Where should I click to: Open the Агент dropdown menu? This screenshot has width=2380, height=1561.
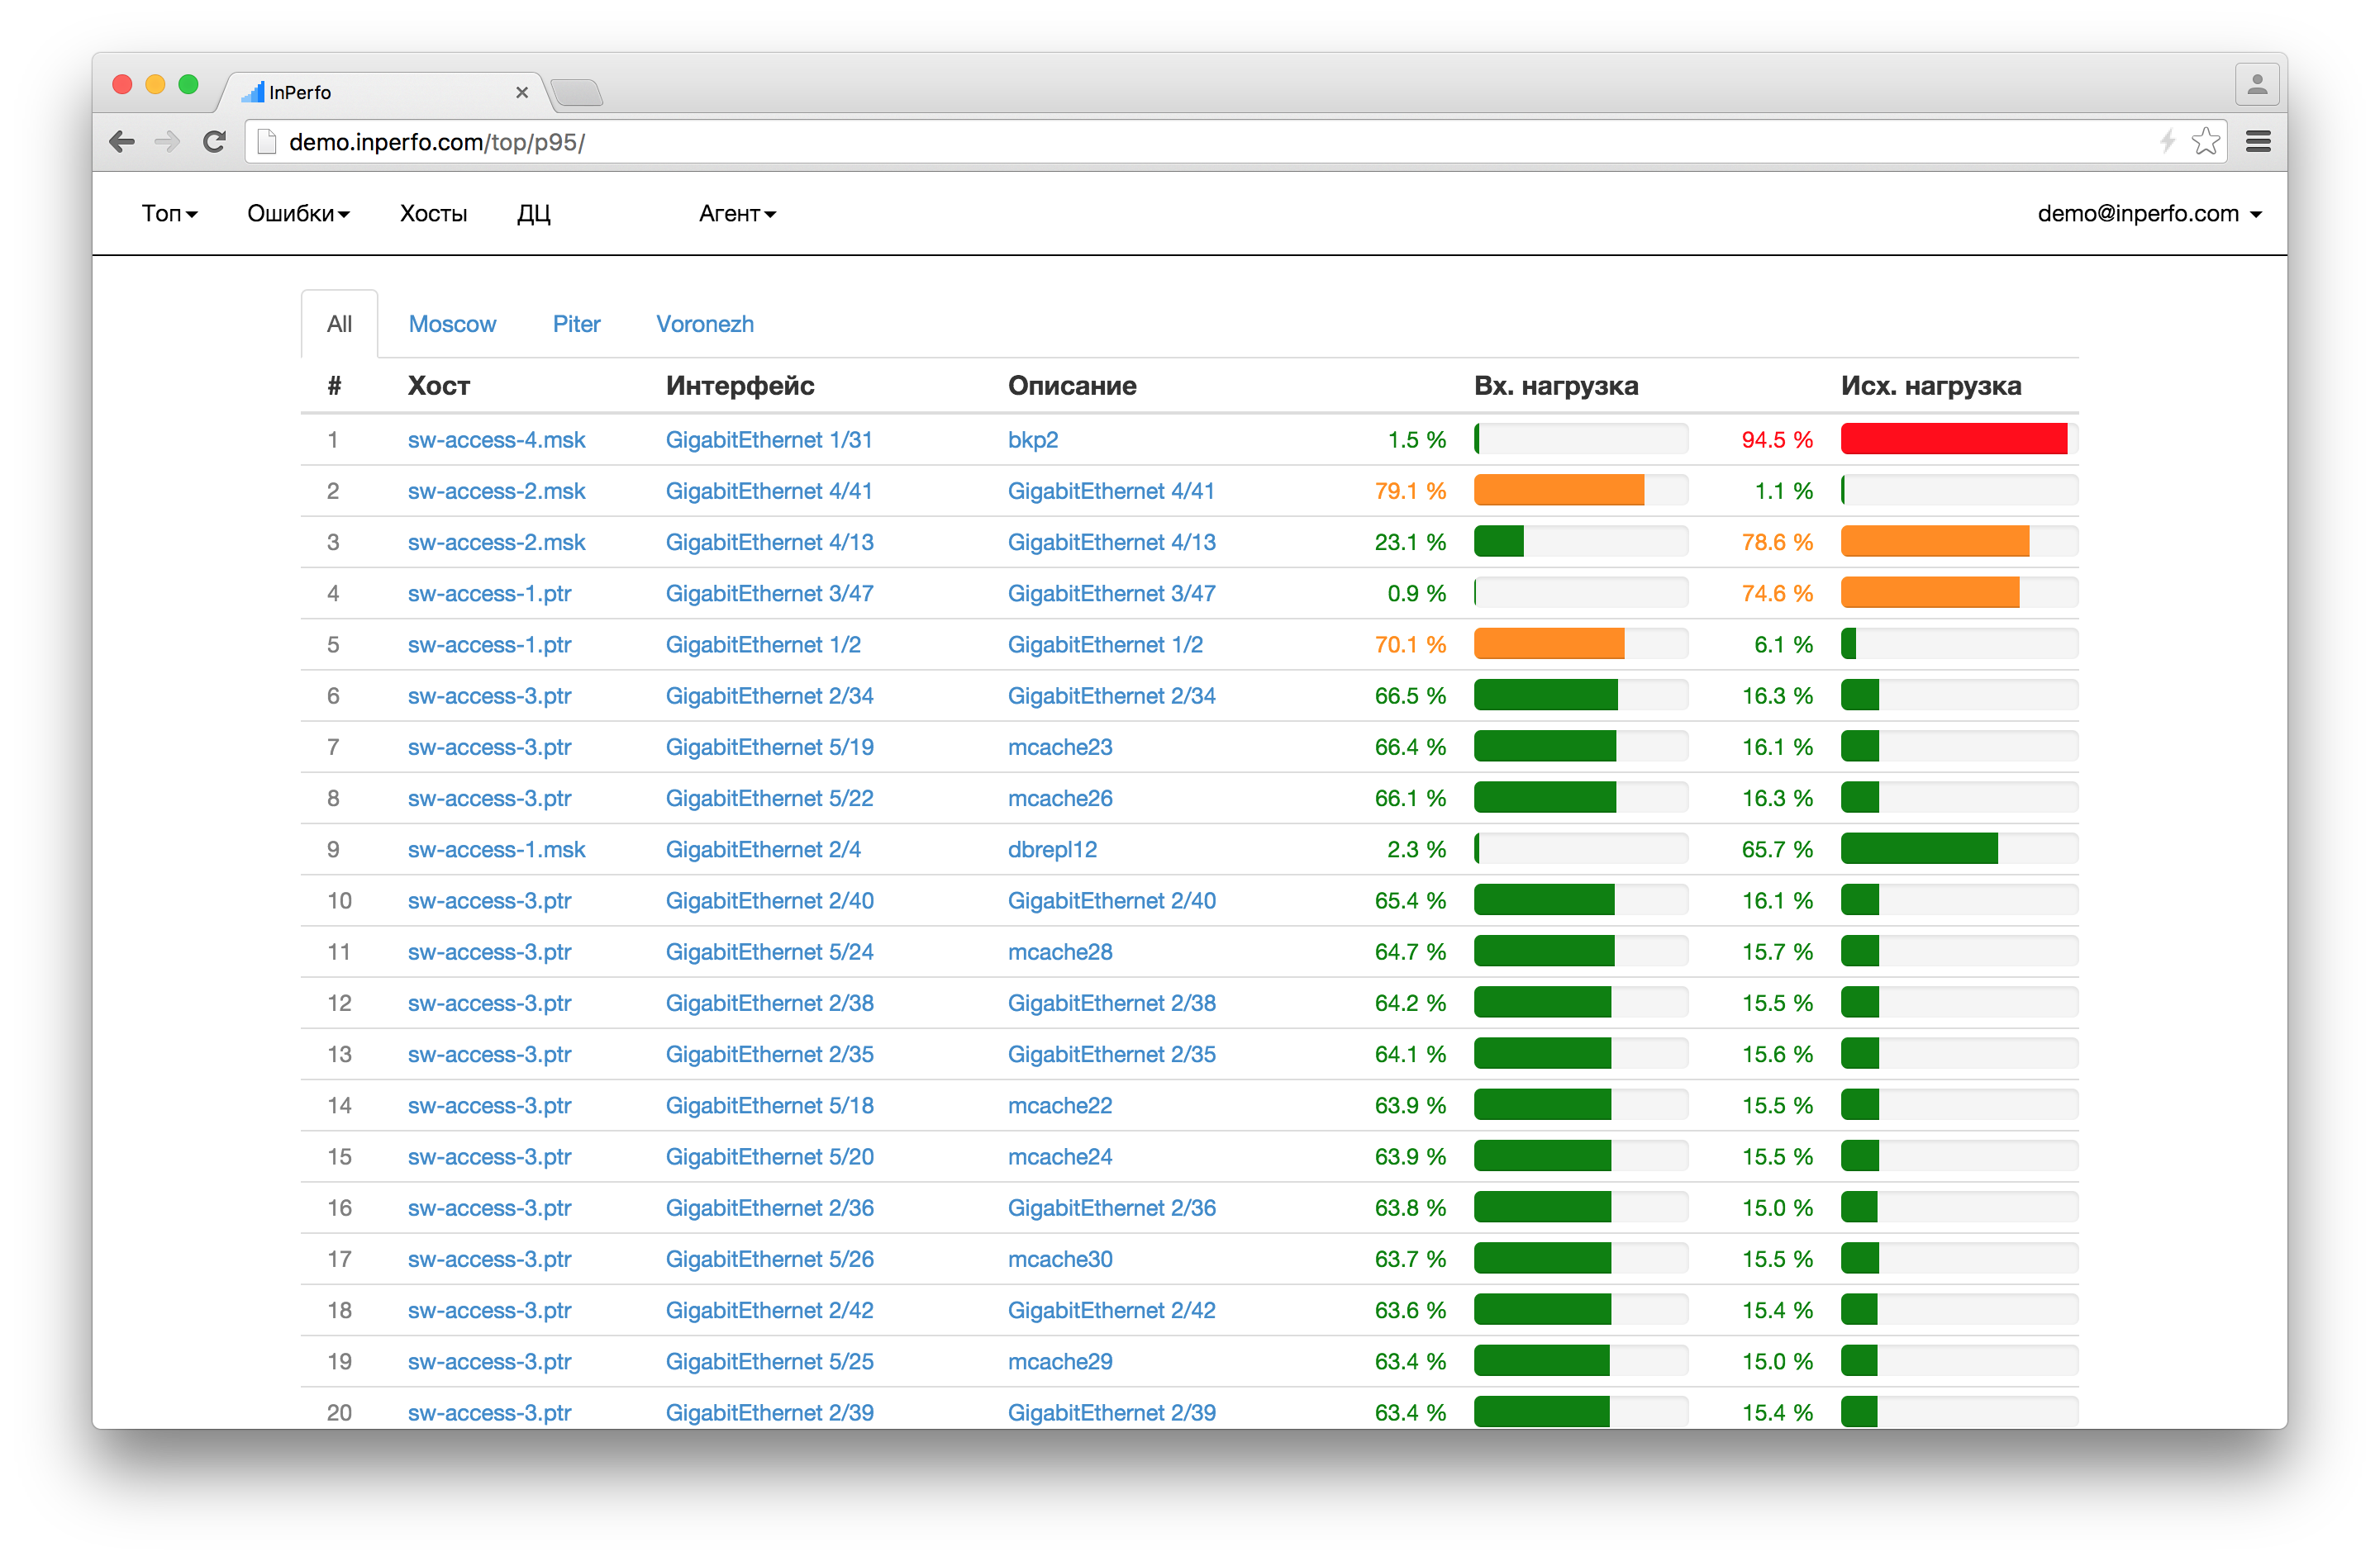point(737,214)
